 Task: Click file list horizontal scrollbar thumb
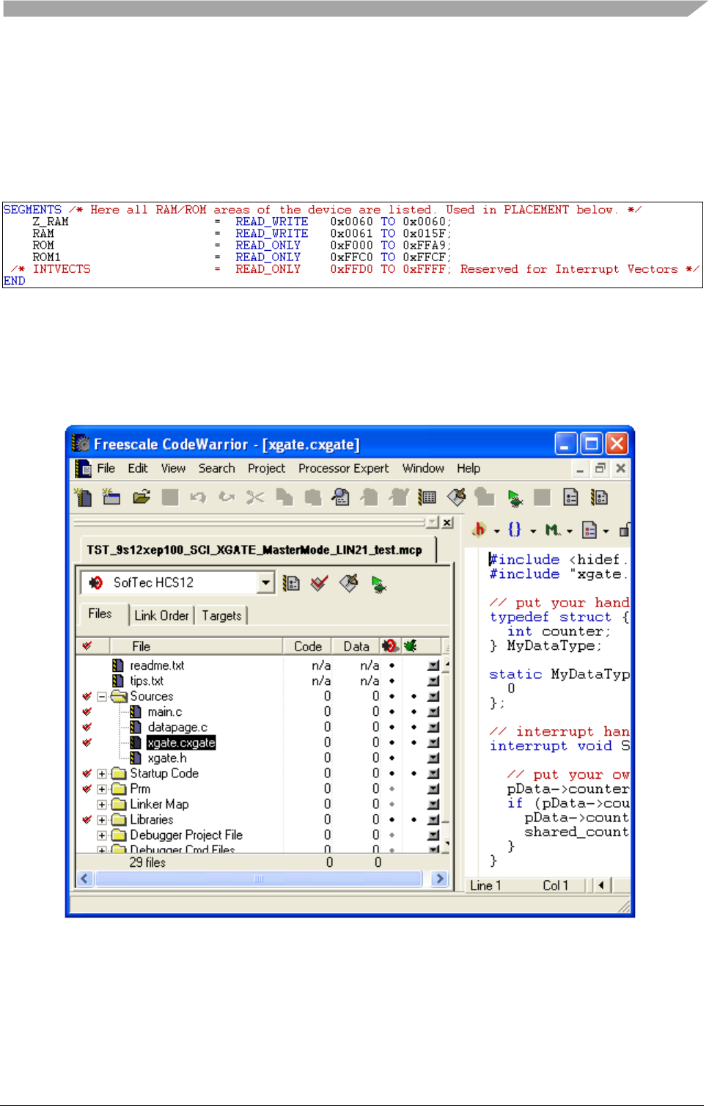[x=259, y=878]
